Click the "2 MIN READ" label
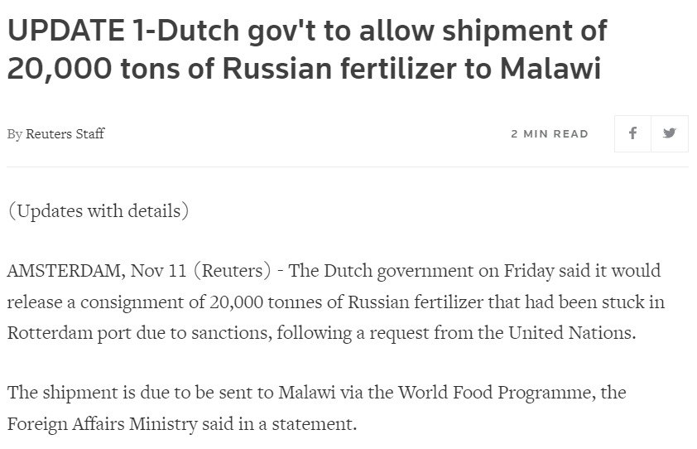697x449 pixels. click(x=550, y=134)
